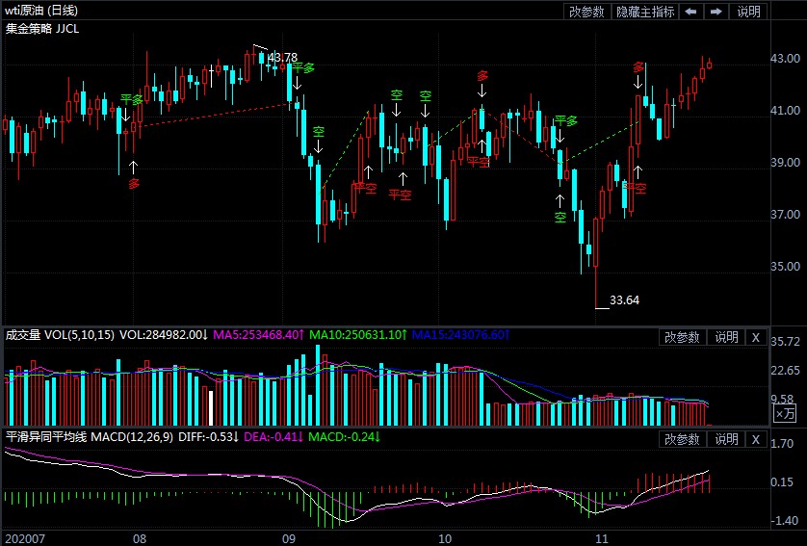Click the left arrow in the top toolbar
The image size is (807, 546).
[x=691, y=12]
